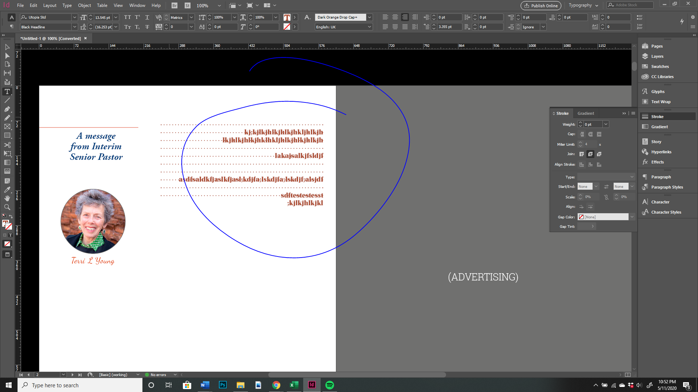Screen dimensions: 698x392
Task: Toggle superscript formatting
Action: (x=137, y=17)
